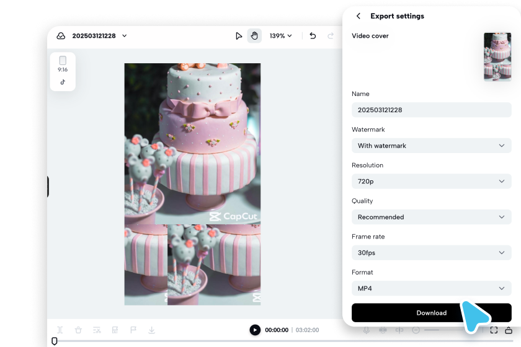Screen dimensions: 521x347
Task: Click the cloud save icon
Action: coord(61,36)
